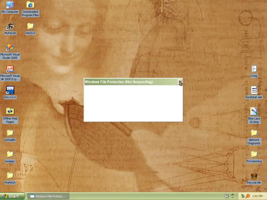The width and height of the screenshot is (267, 200).
Task: Click the 1:01 PM system clock
Action: pyautogui.click(x=257, y=196)
